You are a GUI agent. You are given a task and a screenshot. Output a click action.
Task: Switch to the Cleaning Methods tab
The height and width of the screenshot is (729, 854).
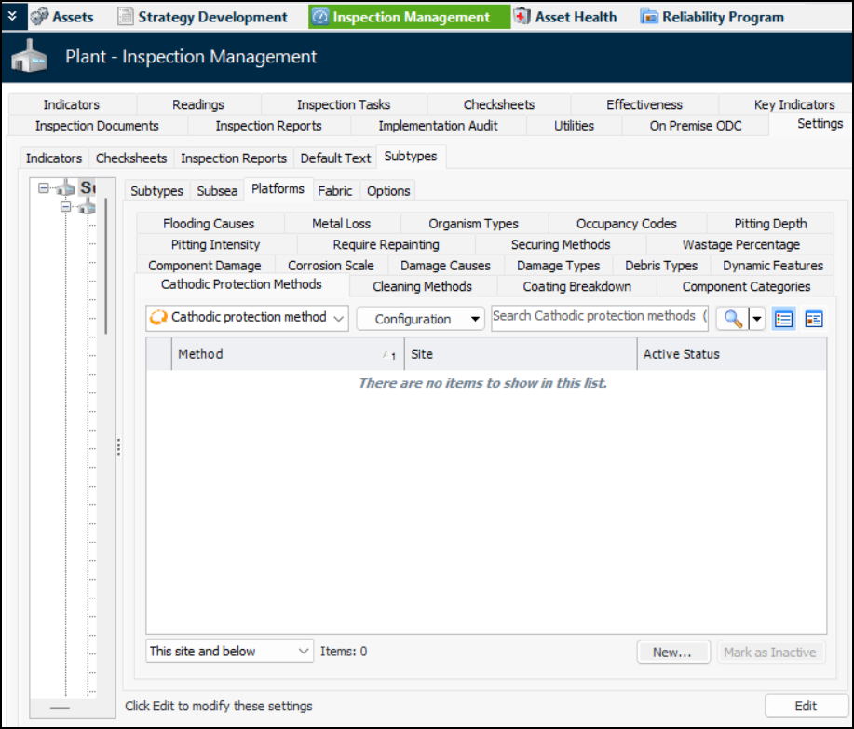[422, 286]
